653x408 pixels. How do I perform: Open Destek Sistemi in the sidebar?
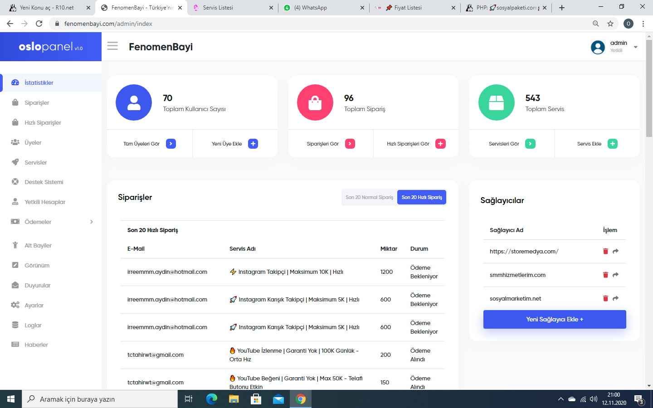[44, 182]
